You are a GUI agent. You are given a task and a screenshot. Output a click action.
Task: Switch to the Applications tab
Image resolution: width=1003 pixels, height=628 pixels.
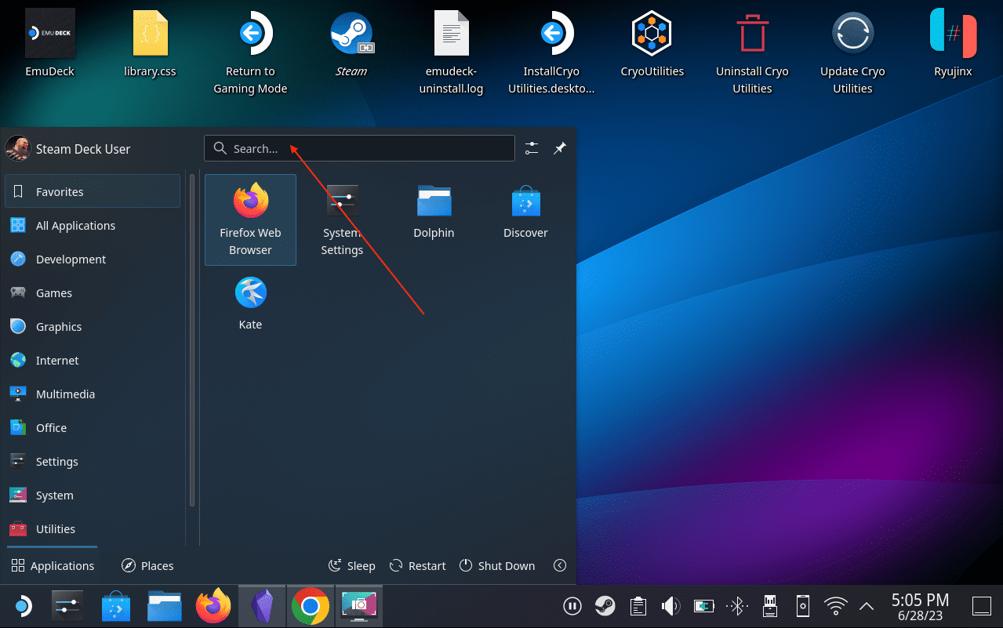click(53, 565)
